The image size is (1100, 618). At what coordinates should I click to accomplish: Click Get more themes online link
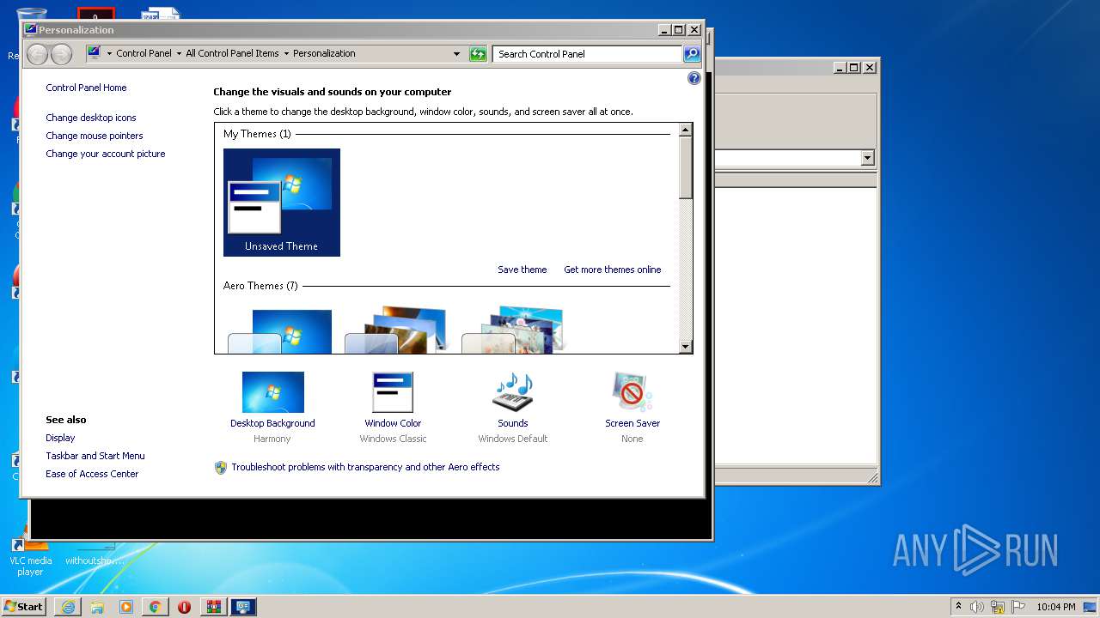tap(613, 270)
